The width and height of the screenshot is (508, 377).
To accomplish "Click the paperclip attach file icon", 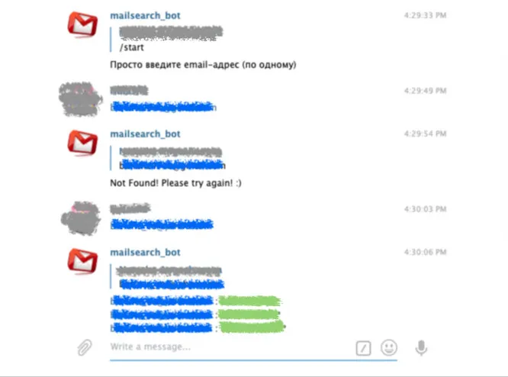I will [85, 347].
